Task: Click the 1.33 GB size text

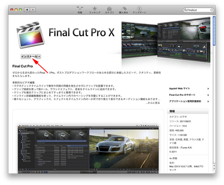Action: pos(182,135)
